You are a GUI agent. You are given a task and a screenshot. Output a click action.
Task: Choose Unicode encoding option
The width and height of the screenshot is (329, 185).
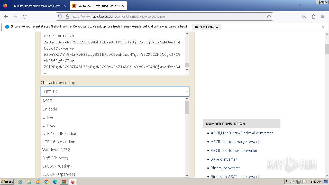113,109
